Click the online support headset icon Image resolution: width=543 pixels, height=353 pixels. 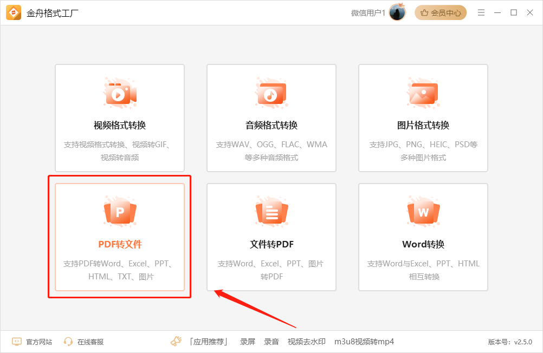point(68,342)
